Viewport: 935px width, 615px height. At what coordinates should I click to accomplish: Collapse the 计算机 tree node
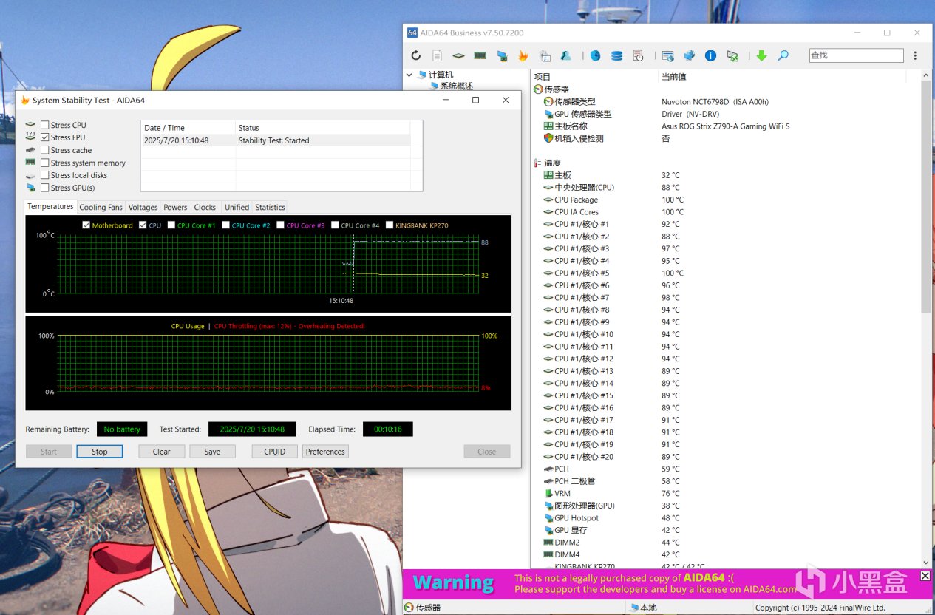click(409, 75)
